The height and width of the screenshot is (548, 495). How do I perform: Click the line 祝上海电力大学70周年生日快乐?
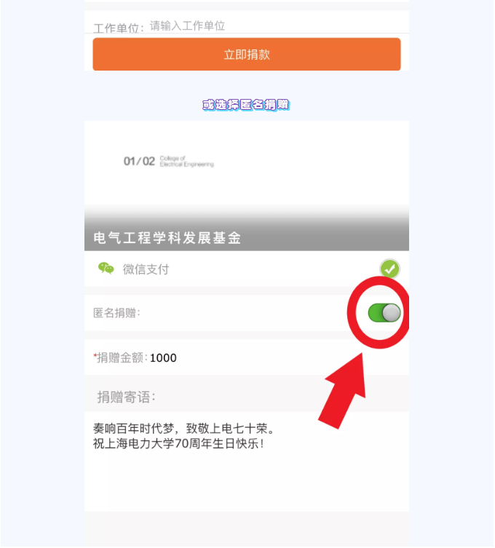(178, 444)
